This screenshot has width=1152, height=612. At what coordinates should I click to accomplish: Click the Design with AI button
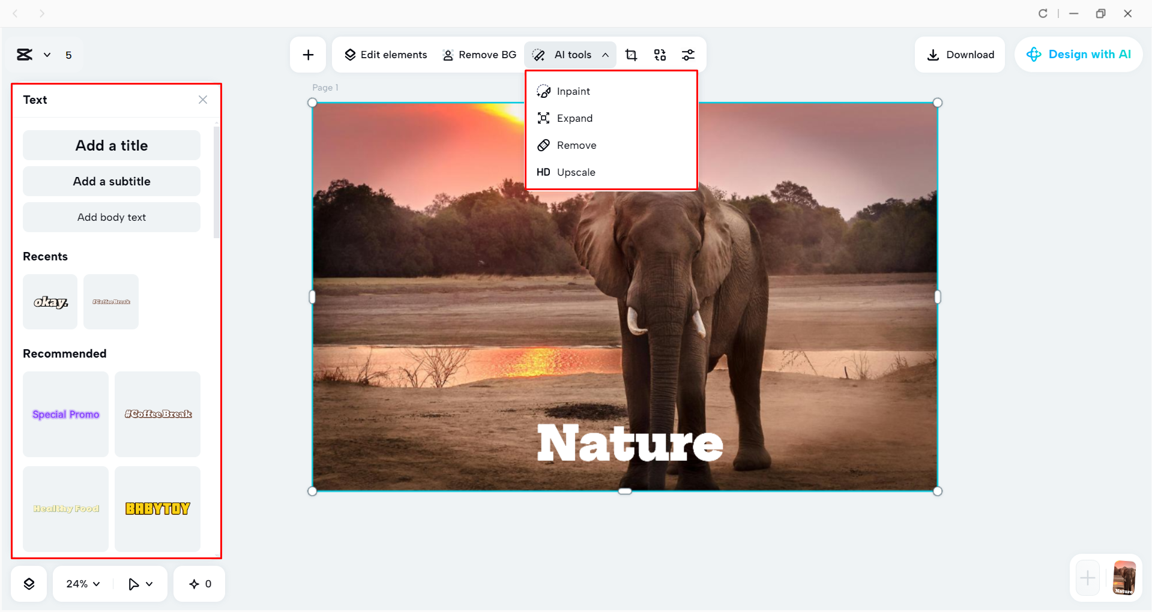pyautogui.click(x=1078, y=54)
